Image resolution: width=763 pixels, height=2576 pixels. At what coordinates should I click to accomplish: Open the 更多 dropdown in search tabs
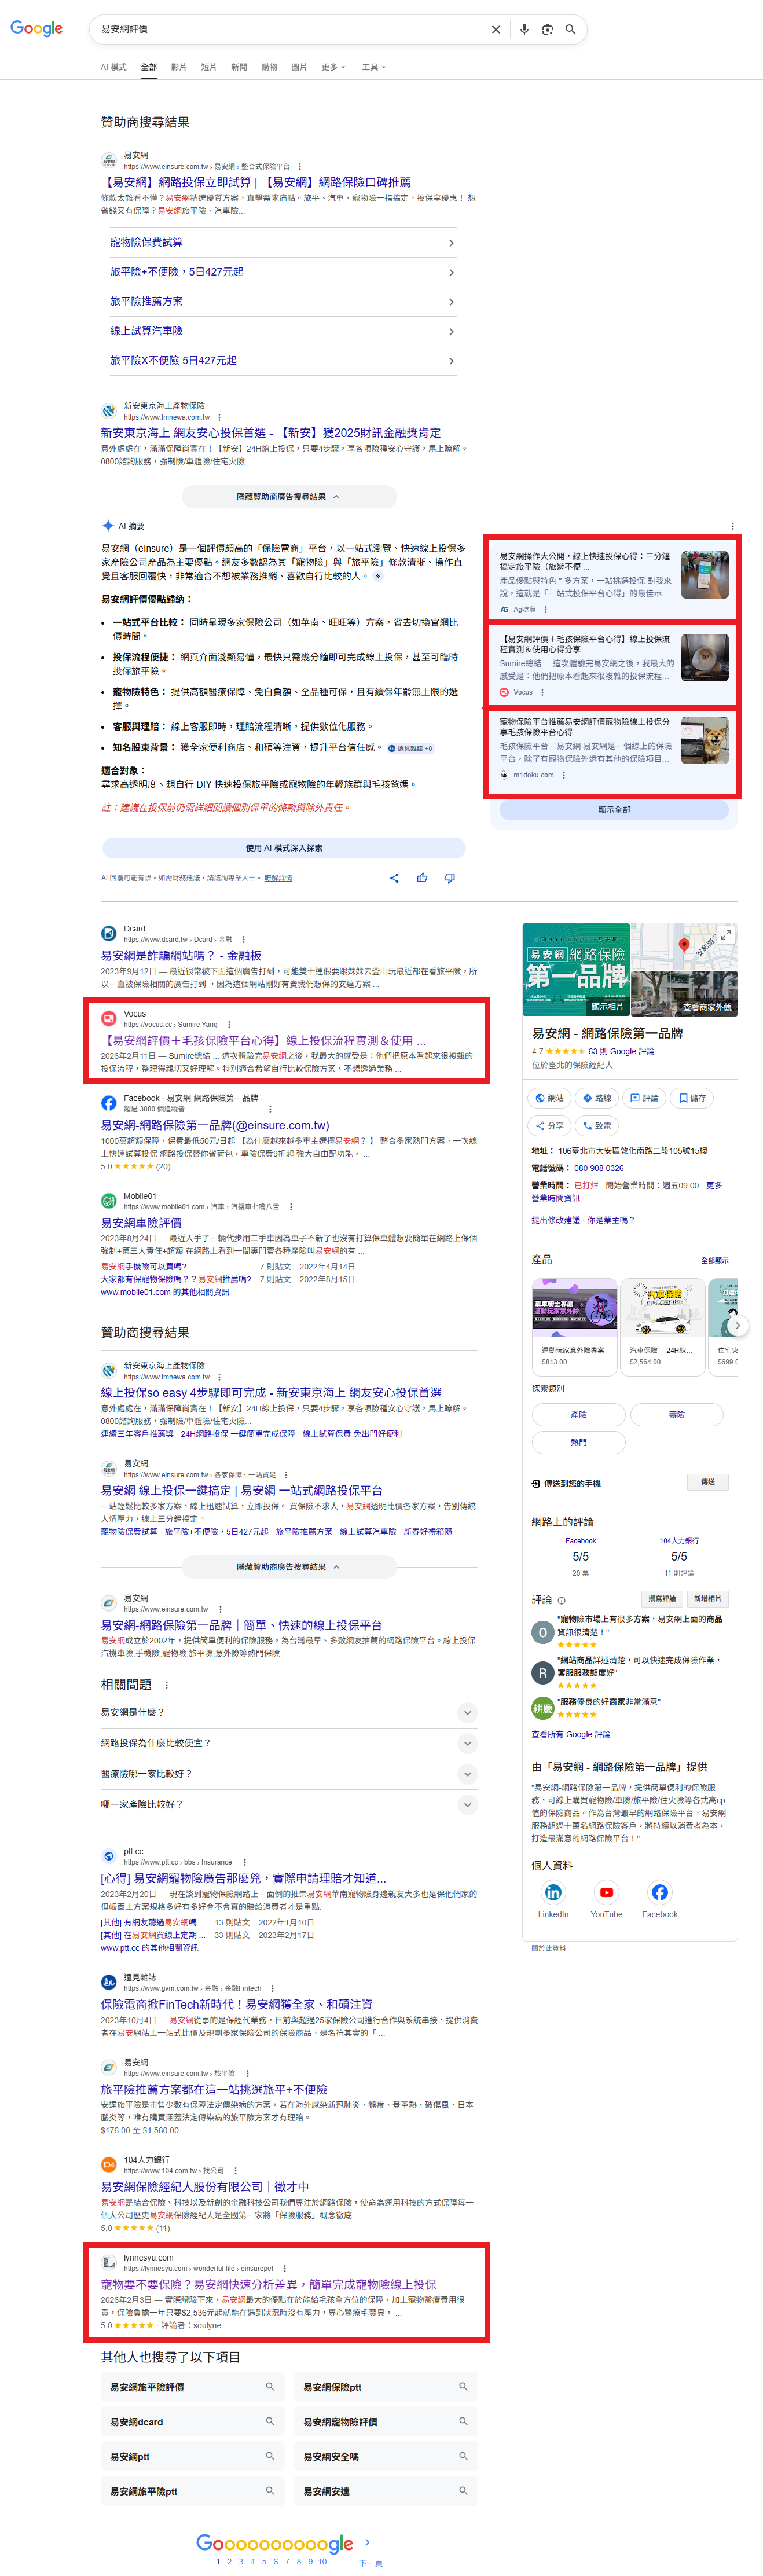point(333,67)
